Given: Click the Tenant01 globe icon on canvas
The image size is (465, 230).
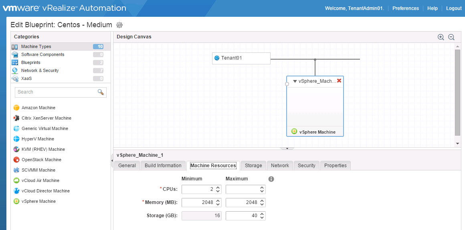Looking at the screenshot, I should point(217,58).
